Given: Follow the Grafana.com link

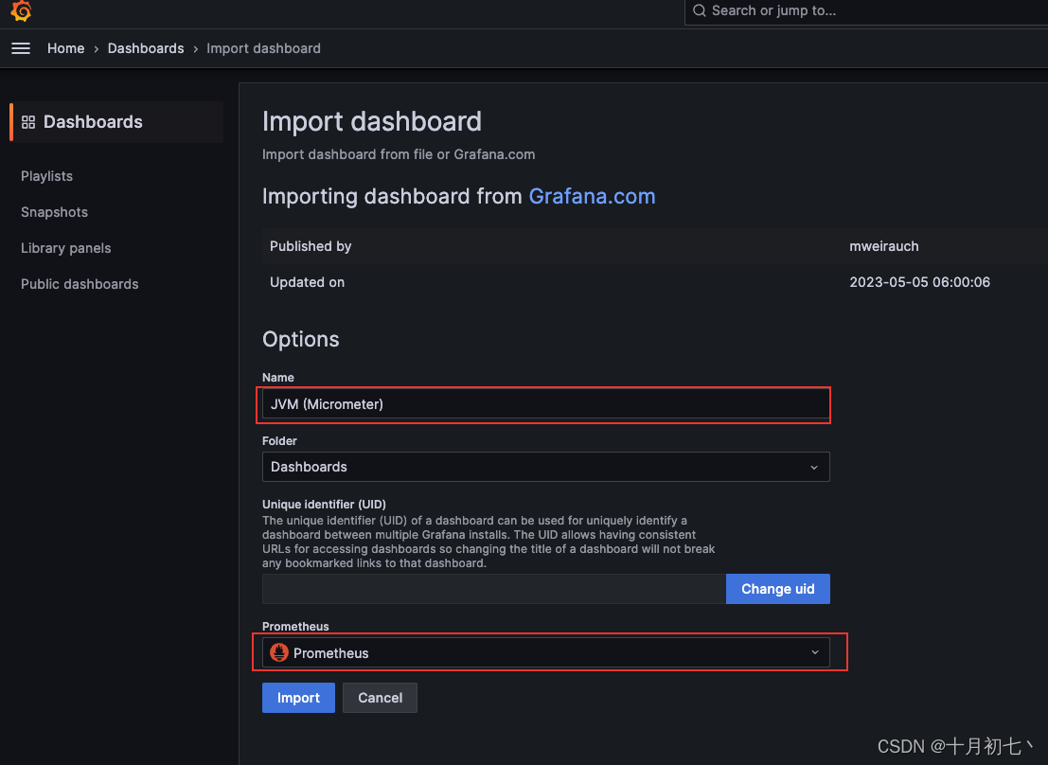Looking at the screenshot, I should (x=592, y=196).
